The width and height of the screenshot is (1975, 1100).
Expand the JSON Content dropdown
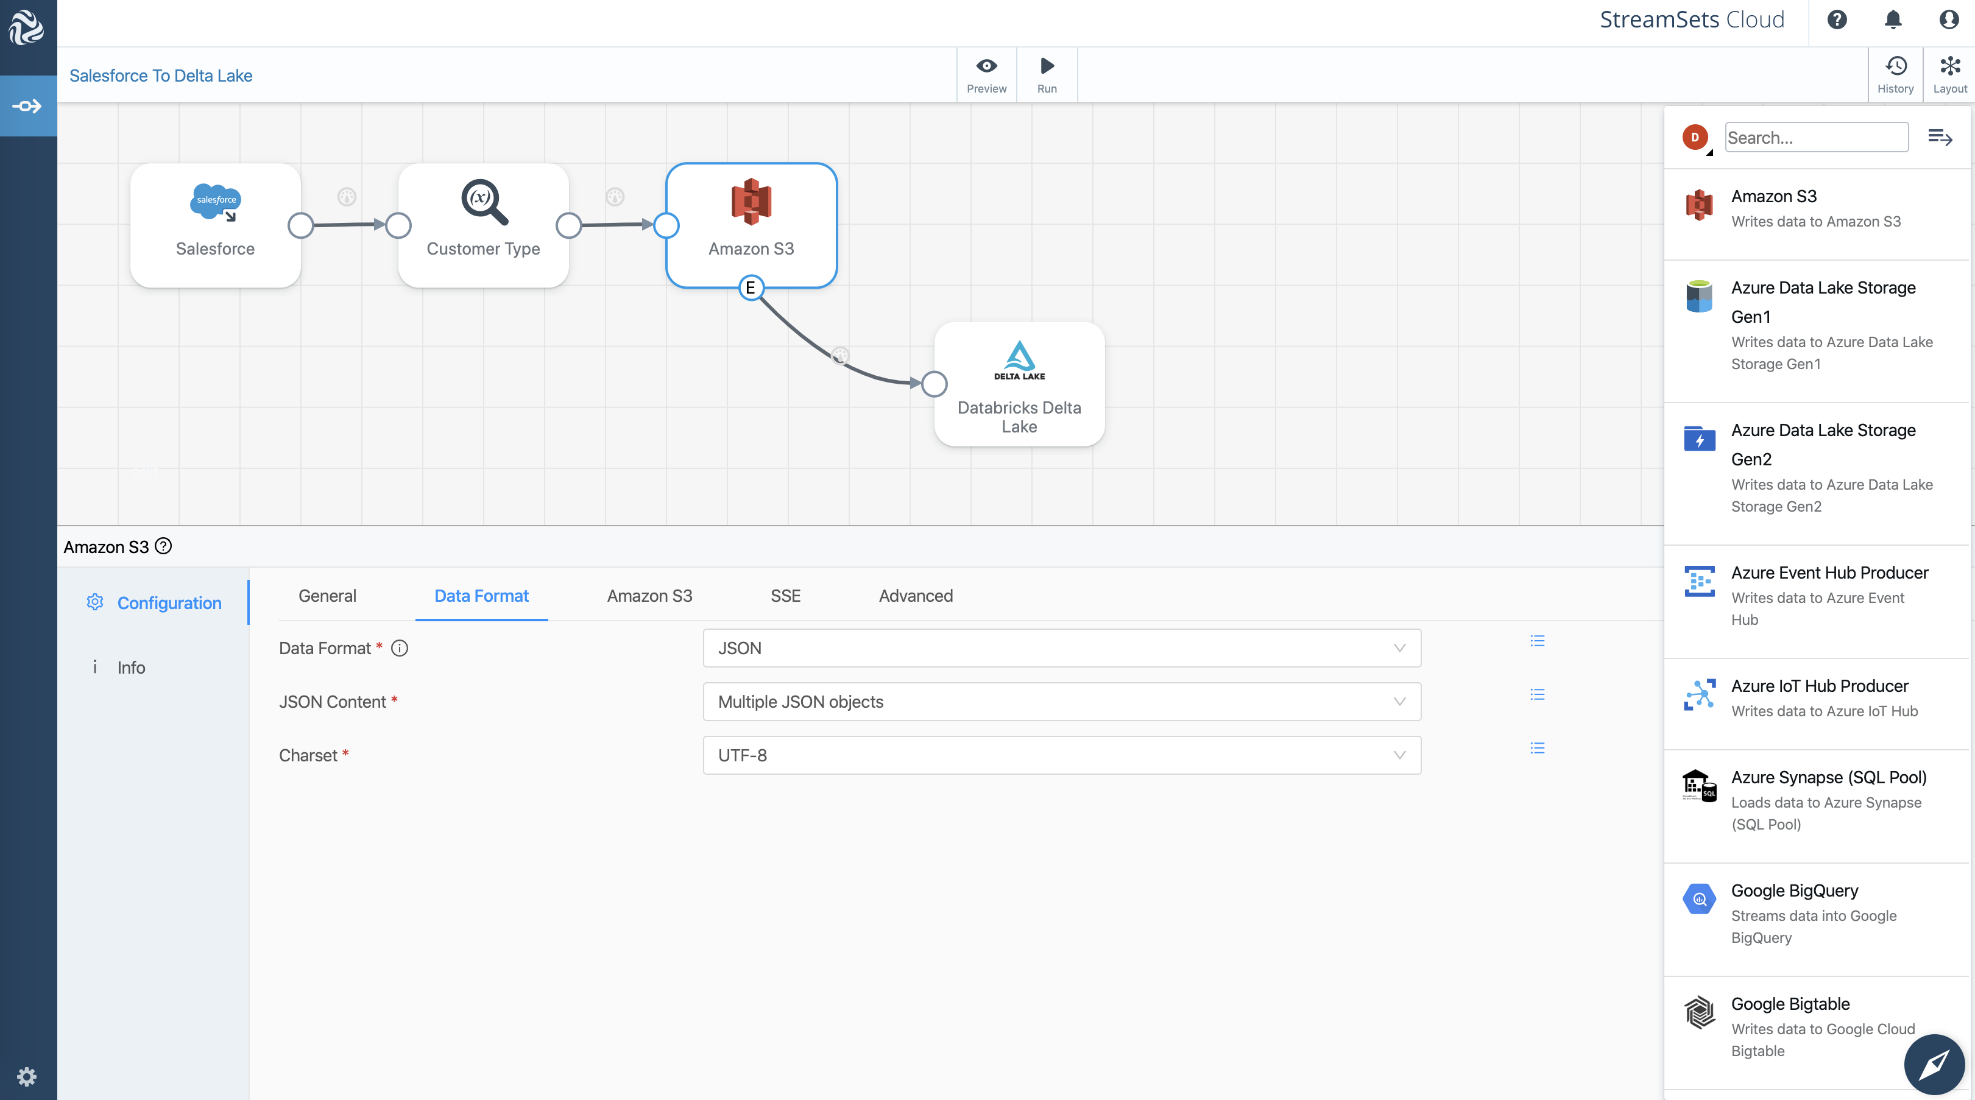click(x=1061, y=702)
